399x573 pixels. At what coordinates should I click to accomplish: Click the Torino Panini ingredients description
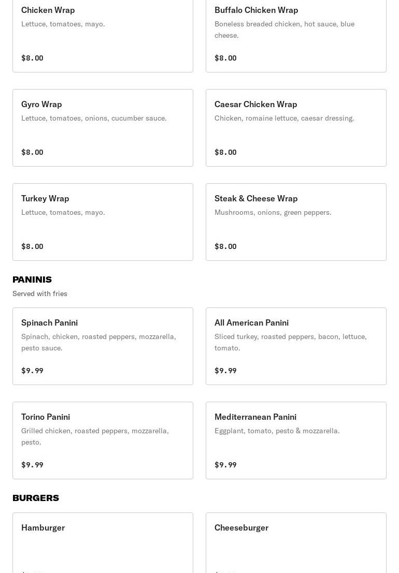point(95,436)
